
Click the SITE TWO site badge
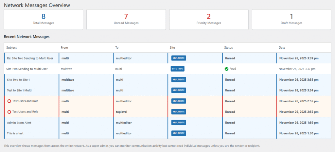(177, 69)
